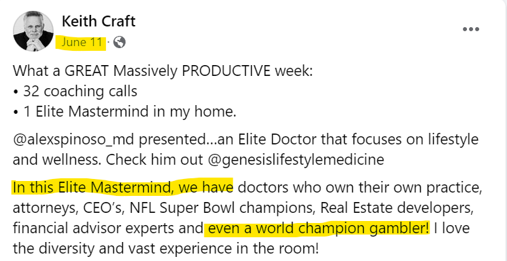Click the "32 coaching calls" bullet line

[x=75, y=92]
